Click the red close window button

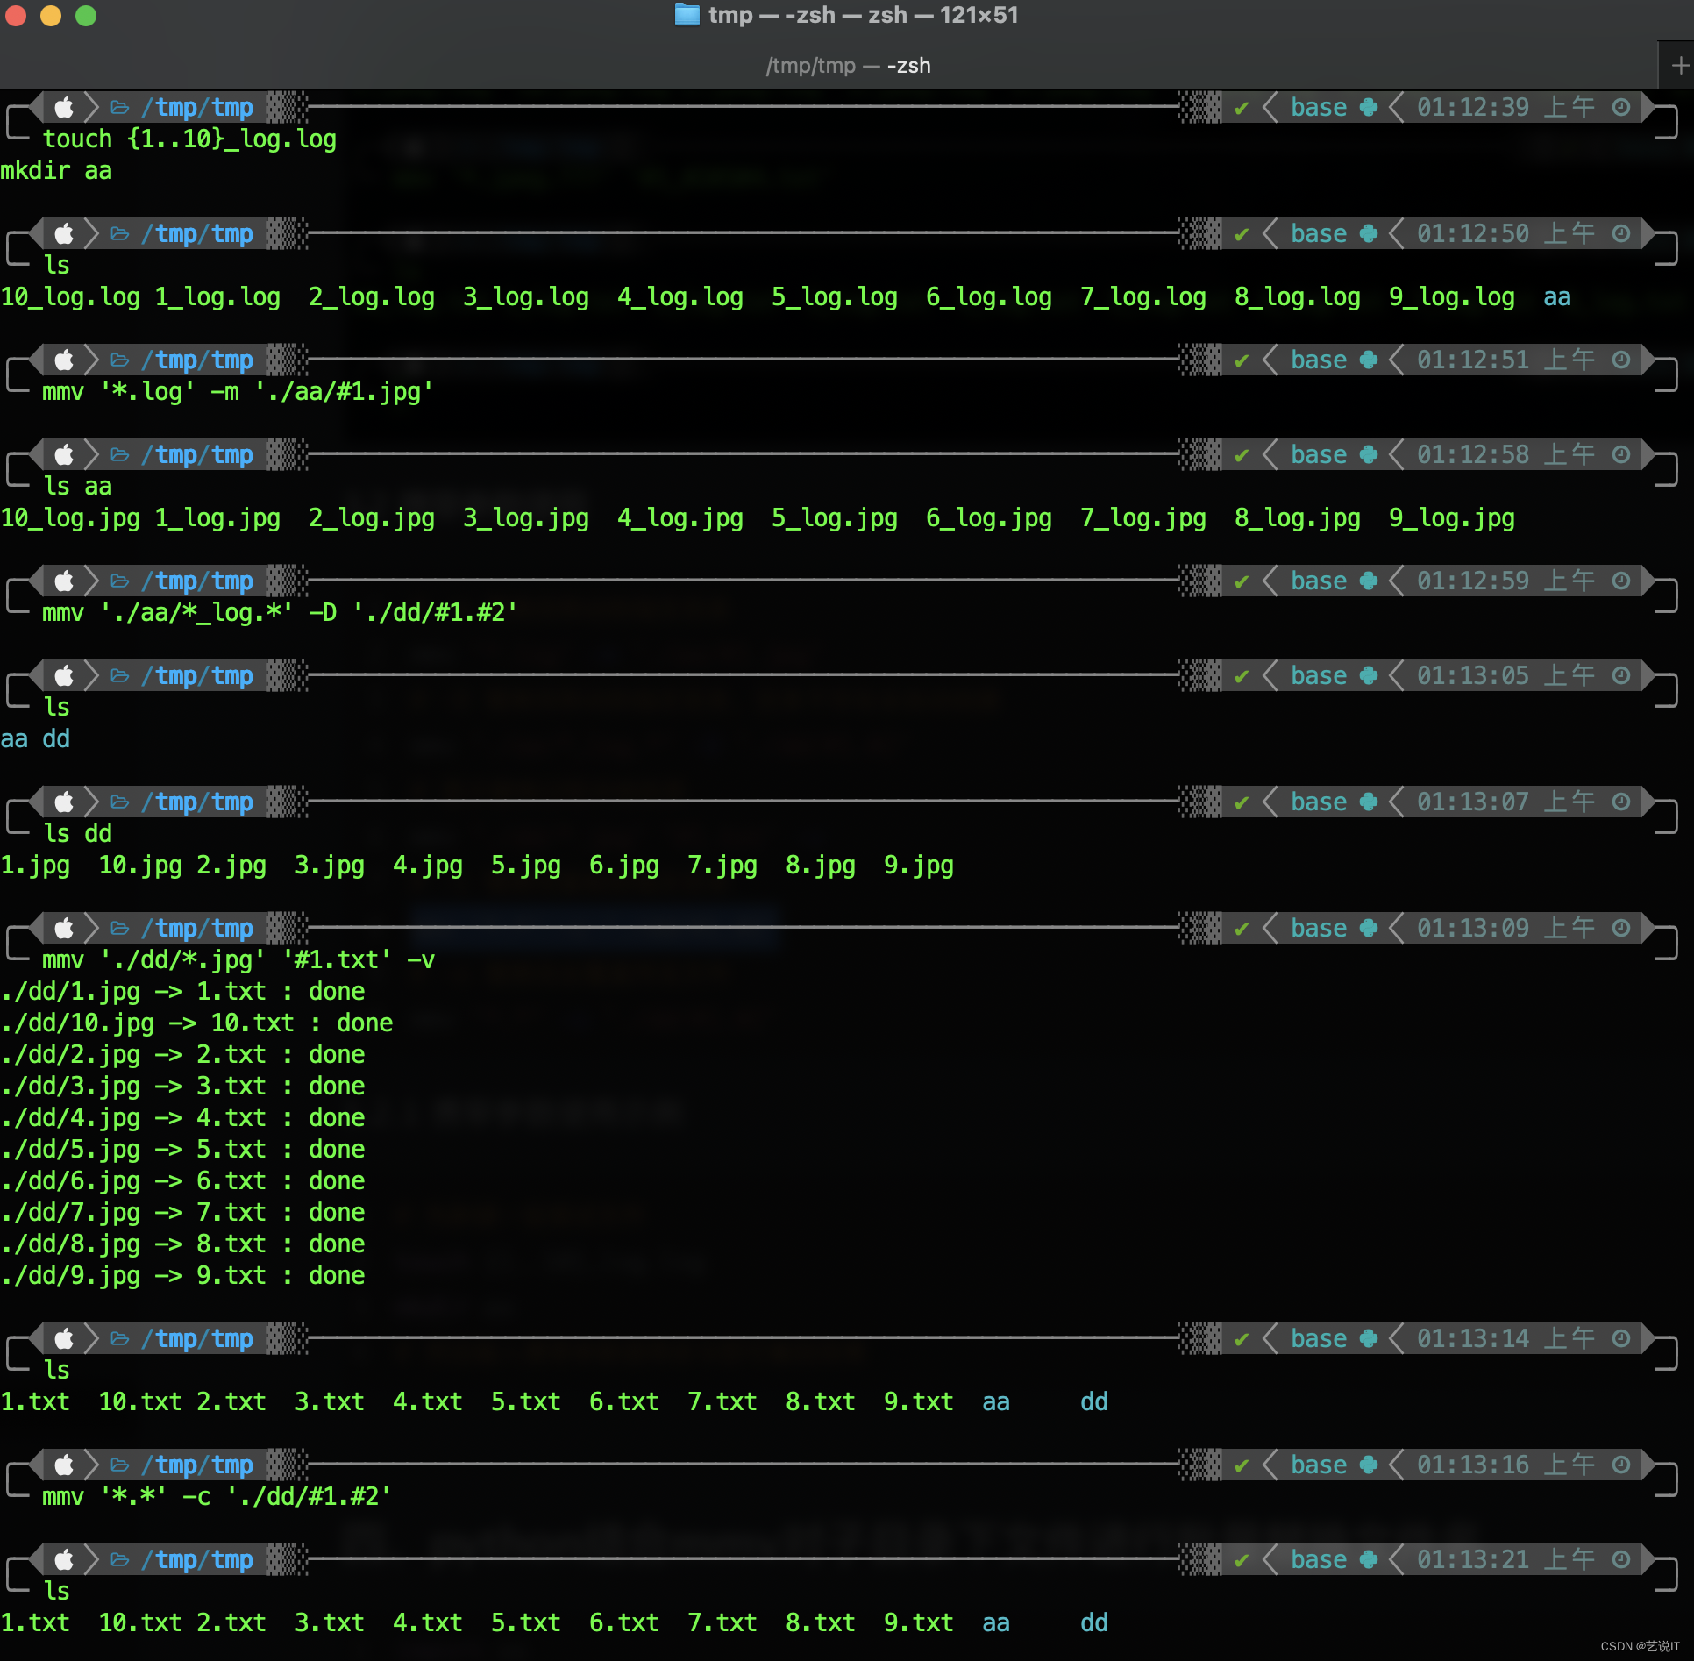(16, 16)
